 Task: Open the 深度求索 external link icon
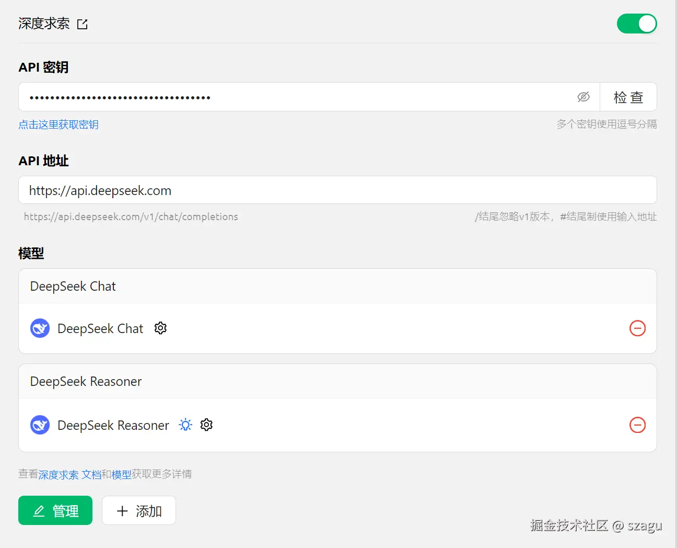point(83,24)
